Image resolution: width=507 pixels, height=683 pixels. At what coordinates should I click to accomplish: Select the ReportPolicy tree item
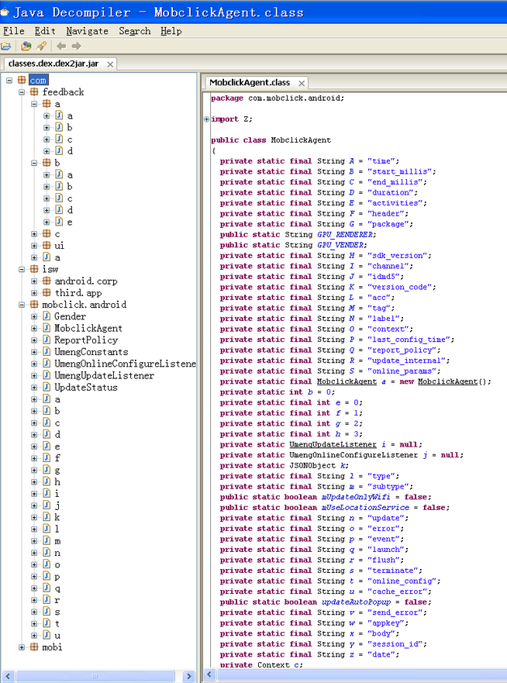(x=86, y=340)
